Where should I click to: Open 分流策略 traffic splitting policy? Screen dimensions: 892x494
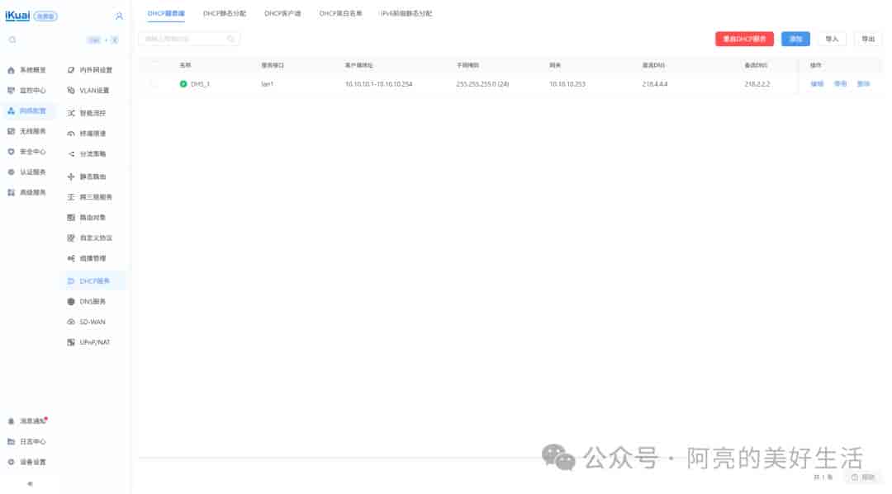[87, 154]
